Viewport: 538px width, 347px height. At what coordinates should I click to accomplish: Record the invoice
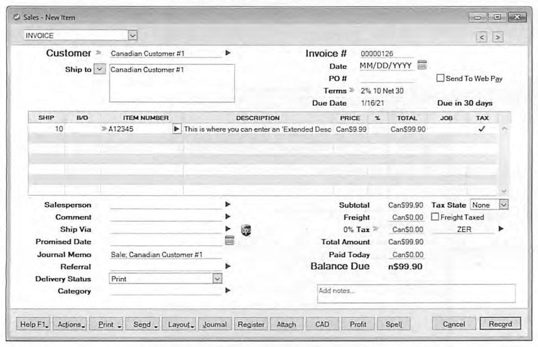[500, 324]
